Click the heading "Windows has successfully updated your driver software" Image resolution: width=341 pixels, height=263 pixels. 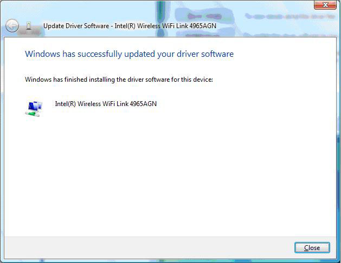[129, 54]
